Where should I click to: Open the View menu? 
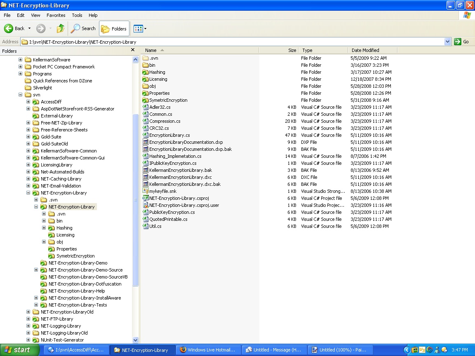click(x=35, y=15)
